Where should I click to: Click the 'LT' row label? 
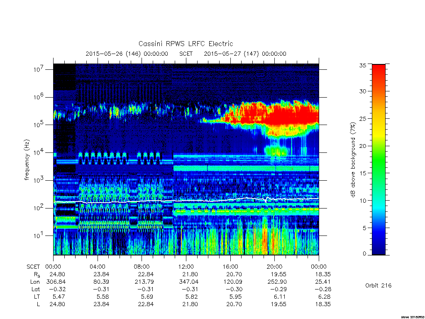click(x=37, y=297)
